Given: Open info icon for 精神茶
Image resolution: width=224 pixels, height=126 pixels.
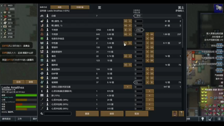Looking at the screenshot, I should click(x=47, y=65).
